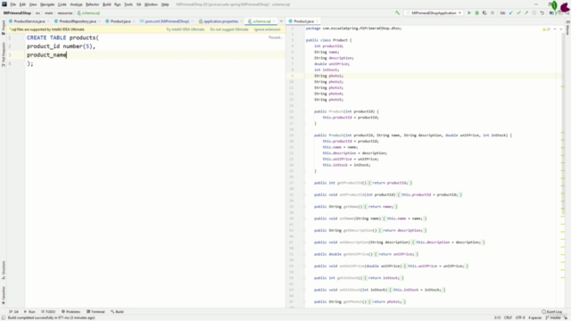Viewport: 571px width, 321px height.
Task: Change UTF-8 file encoding in status bar
Action: click(520, 317)
